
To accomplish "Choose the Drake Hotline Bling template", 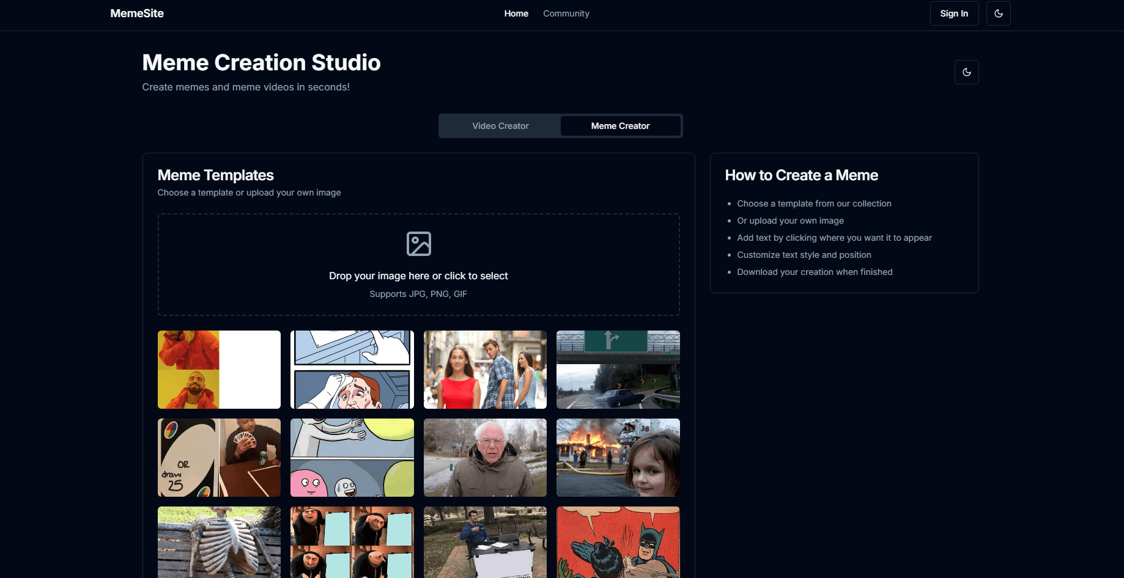I will 219,370.
